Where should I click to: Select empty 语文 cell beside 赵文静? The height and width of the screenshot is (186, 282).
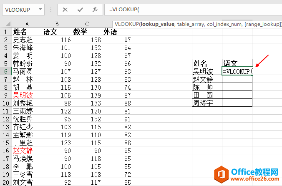(237, 79)
